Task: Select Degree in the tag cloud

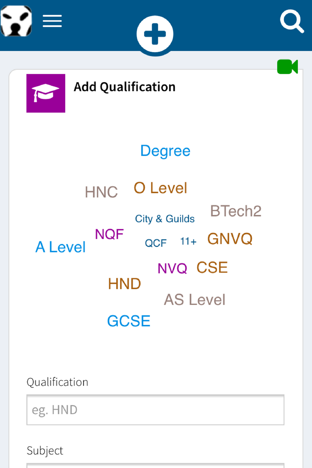Action: [165, 151]
